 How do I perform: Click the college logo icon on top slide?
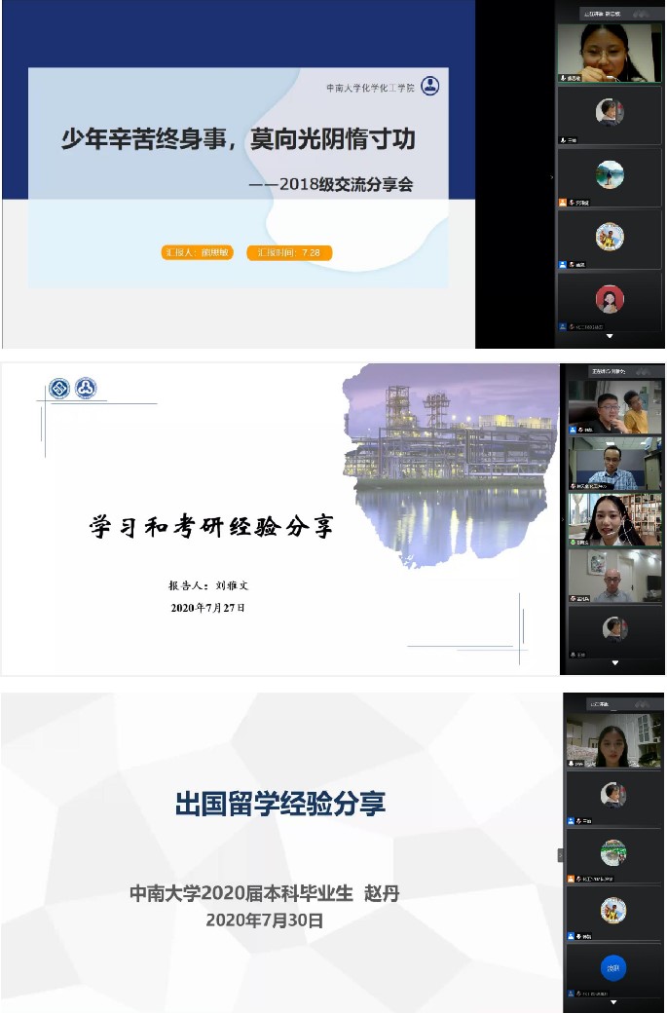pyautogui.click(x=429, y=87)
